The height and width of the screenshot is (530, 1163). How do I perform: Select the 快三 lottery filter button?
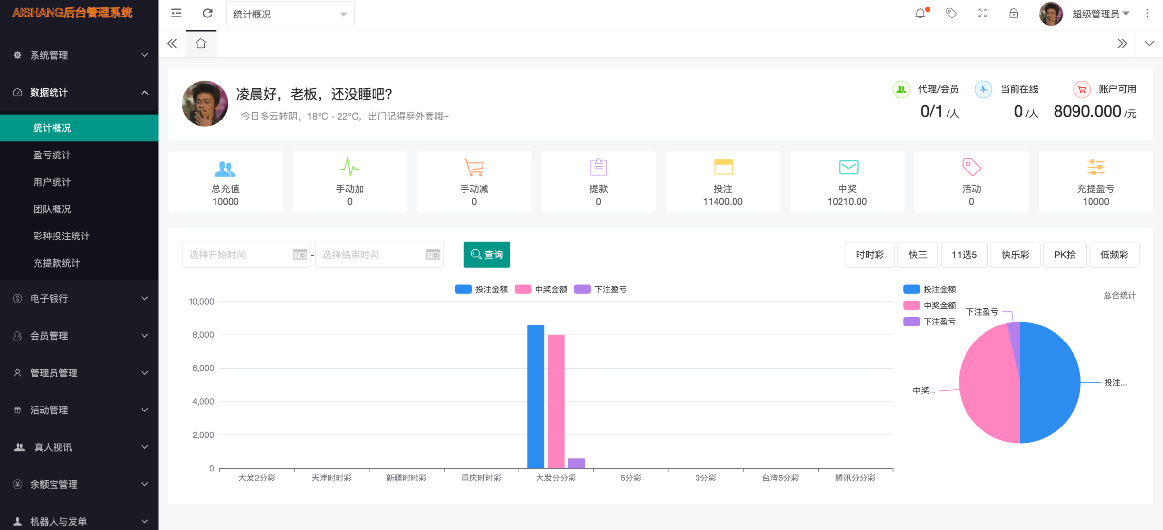917,255
